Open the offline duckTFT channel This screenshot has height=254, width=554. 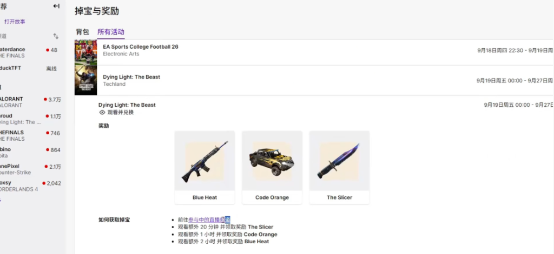[30, 68]
